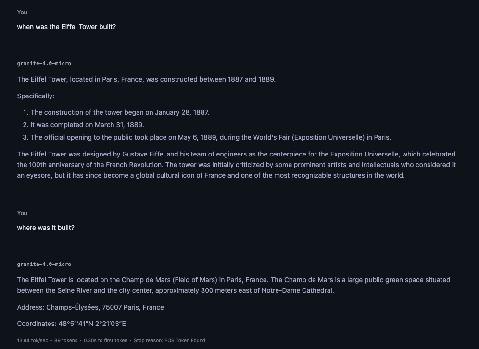This screenshot has width=479, height=349.
Task: Click the line mentioning Notre-Dame Cathedral
Action: click(175, 290)
